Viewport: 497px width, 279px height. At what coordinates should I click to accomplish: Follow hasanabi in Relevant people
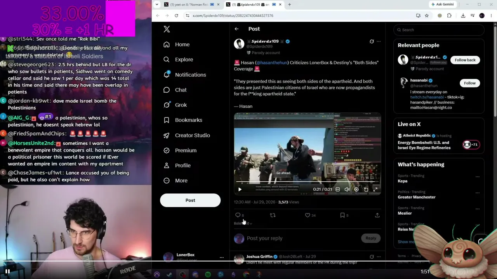[469, 83]
